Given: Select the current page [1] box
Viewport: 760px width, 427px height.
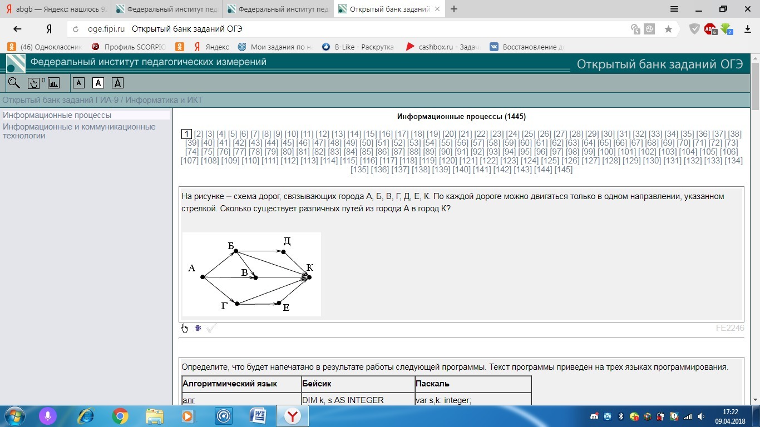Looking at the screenshot, I should (x=186, y=134).
